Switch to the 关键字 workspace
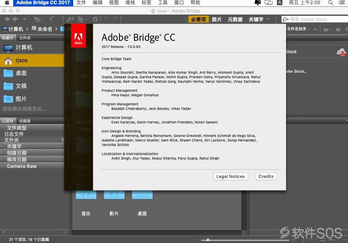This screenshot has width=348, height=243. (256, 19)
